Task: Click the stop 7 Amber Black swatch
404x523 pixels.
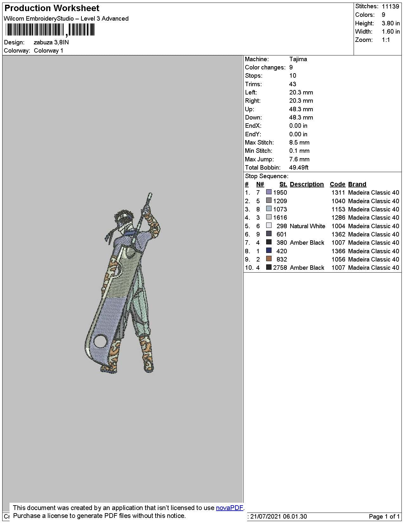Action: (269, 242)
